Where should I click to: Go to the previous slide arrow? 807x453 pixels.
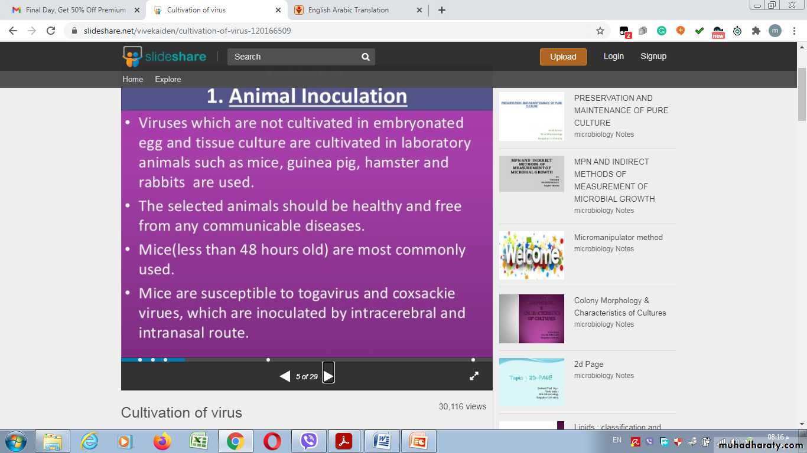point(285,376)
